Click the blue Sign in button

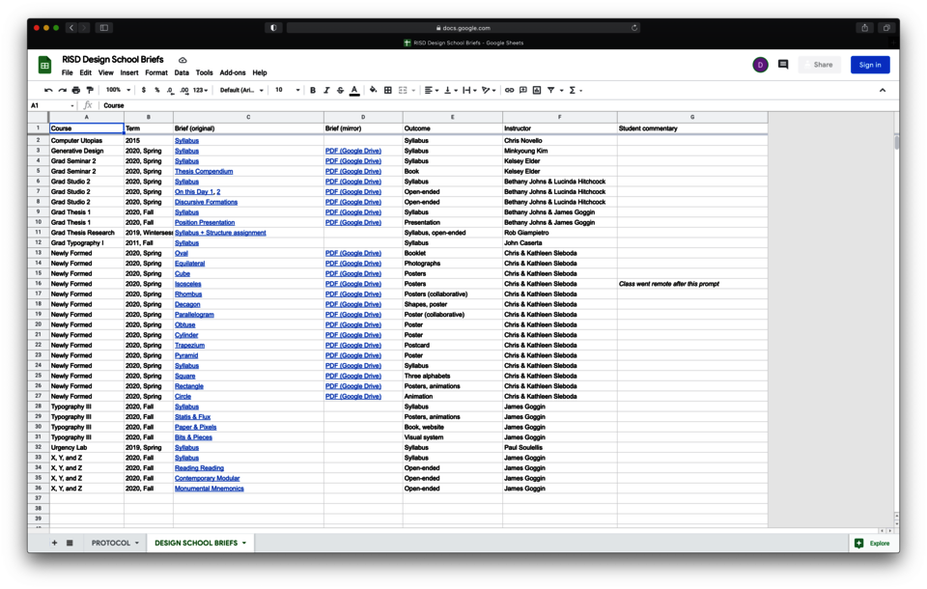tap(870, 65)
